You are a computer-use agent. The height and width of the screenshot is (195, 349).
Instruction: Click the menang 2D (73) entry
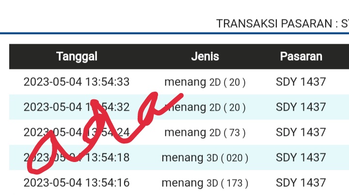point(205,132)
